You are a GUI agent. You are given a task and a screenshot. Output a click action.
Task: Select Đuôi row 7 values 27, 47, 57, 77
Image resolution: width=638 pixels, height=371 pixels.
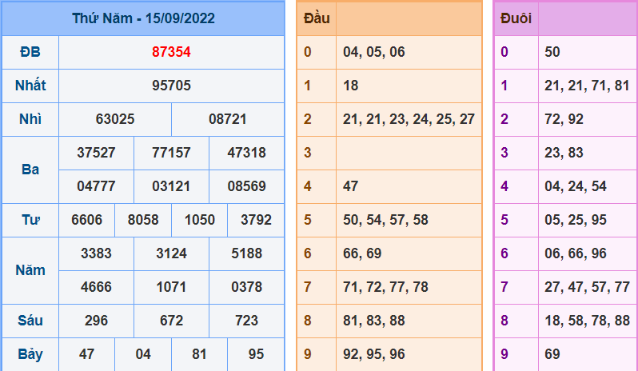[x=587, y=287]
